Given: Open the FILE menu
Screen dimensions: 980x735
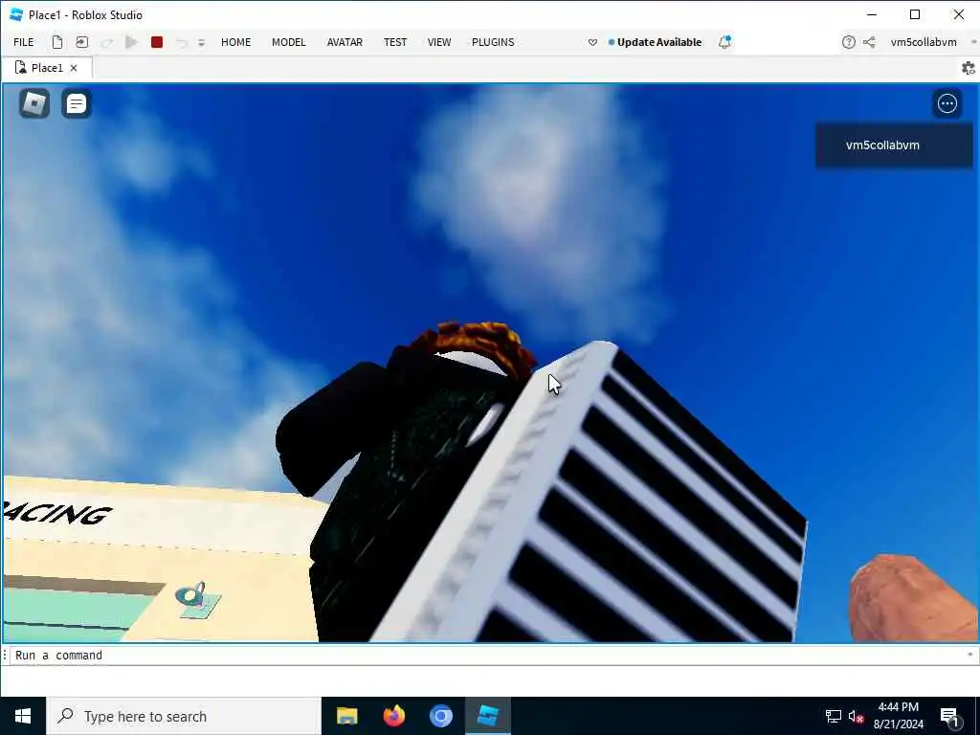Looking at the screenshot, I should coord(24,42).
